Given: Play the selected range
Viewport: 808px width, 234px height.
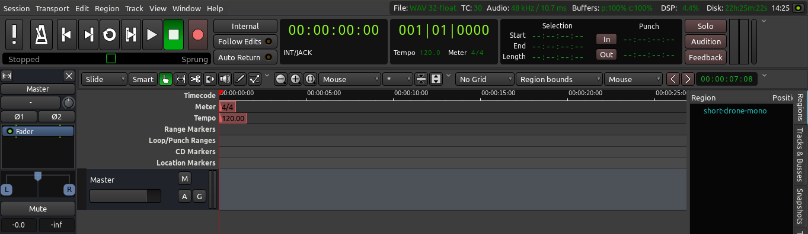Looking at the screenshot, I should pos(131,34).
